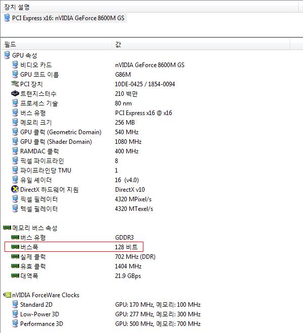Viewport: 303px width, 333px height.
Task: Click the GPU 속성 section icon
Action: pos(7,55)
